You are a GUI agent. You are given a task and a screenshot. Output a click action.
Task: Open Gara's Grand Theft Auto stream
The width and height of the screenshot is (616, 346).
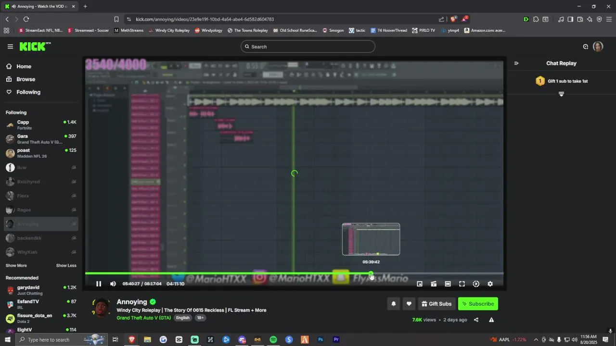click(41, 139)
